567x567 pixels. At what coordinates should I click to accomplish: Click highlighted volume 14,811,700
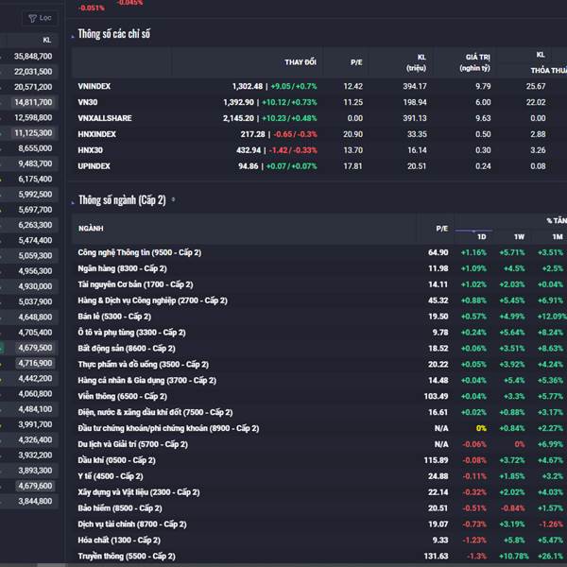coord(33,102)
